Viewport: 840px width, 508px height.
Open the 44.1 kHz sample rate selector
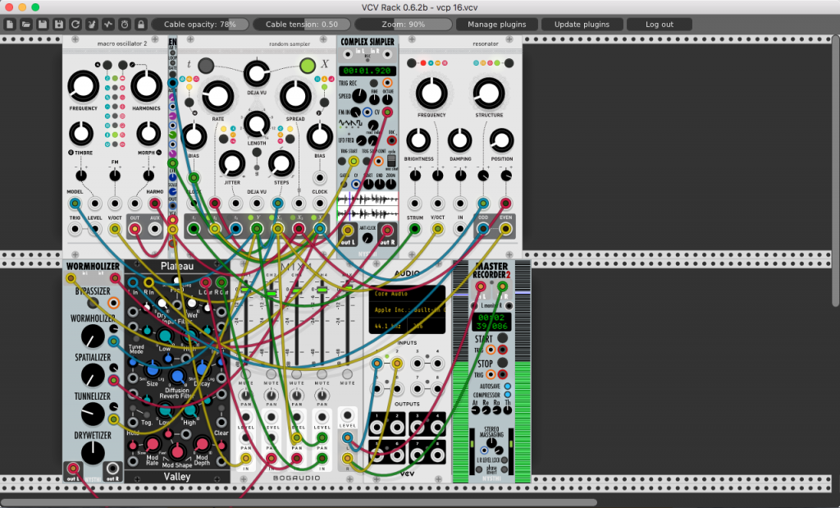click(x=387, y=326)
